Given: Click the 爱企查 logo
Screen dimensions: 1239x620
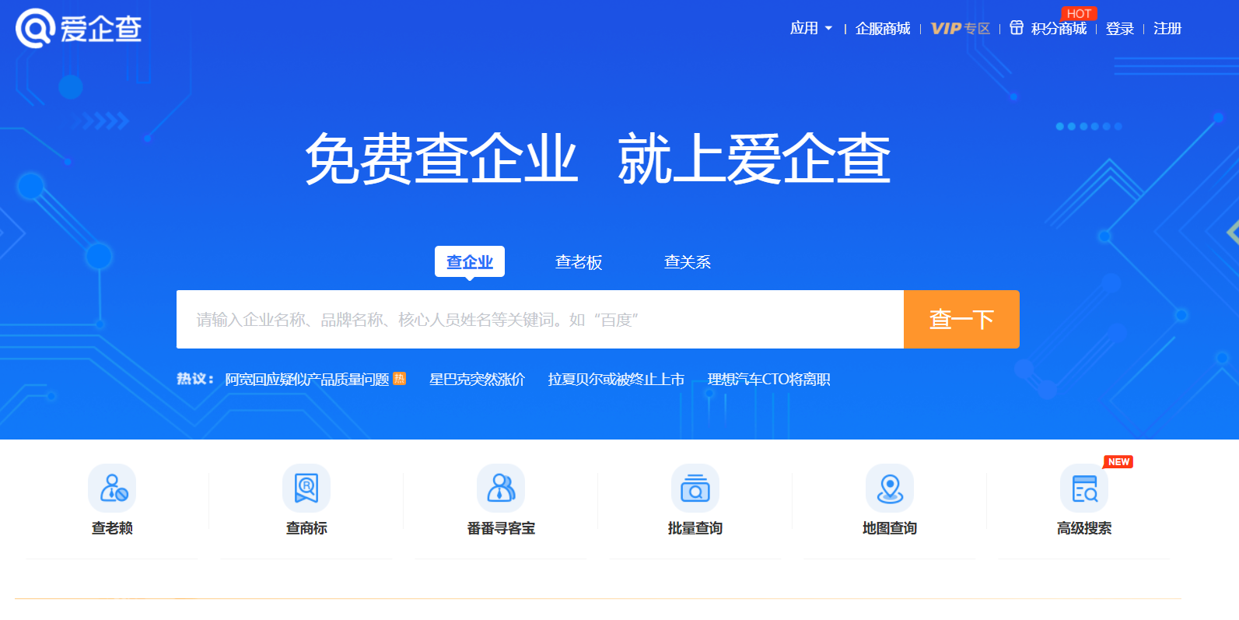Looking at the screenshot, I should (79, 29).
